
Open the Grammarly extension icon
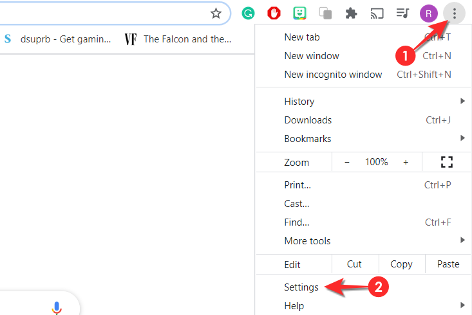click(x=248, y=14)
